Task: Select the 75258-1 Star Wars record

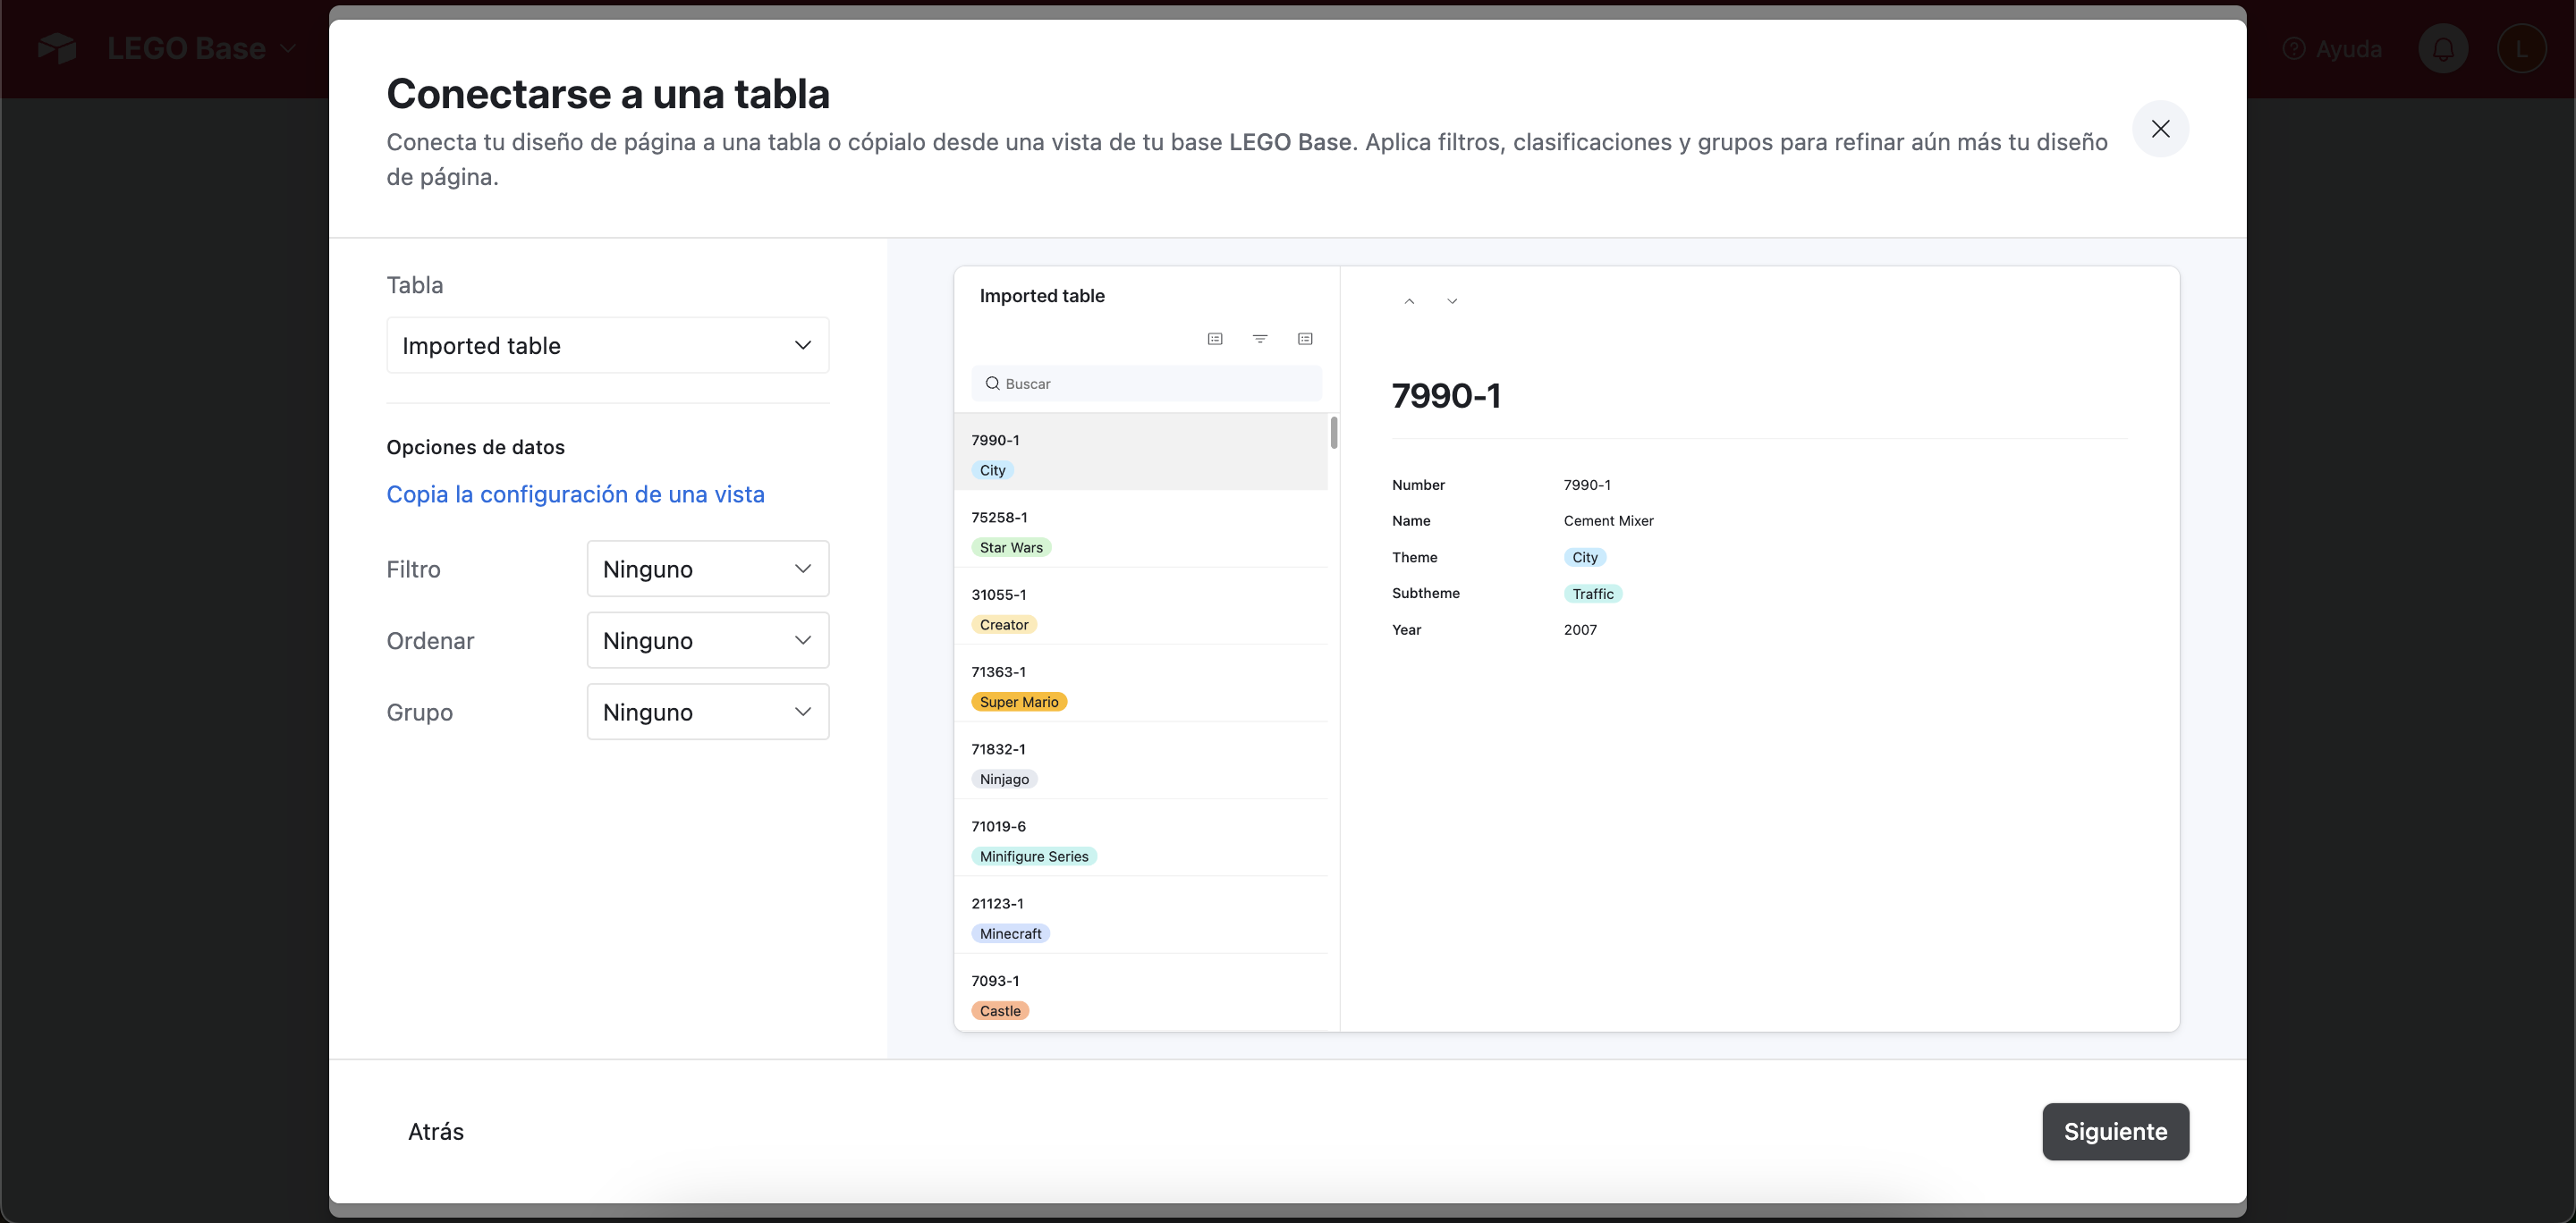Action: pyautogui.click(x=1140, y=532)
